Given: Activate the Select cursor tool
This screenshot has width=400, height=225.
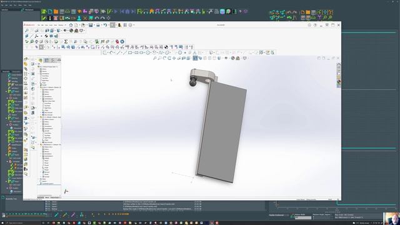Looking at the screenshot, I should coord(112,25).
